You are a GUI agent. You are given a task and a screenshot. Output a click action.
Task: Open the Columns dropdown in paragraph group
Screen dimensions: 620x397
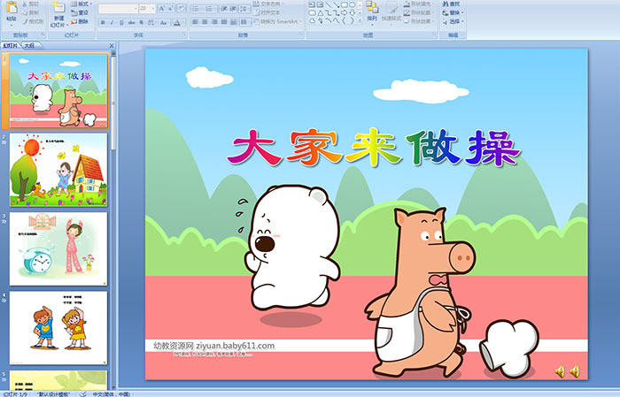tap(245, 22)
